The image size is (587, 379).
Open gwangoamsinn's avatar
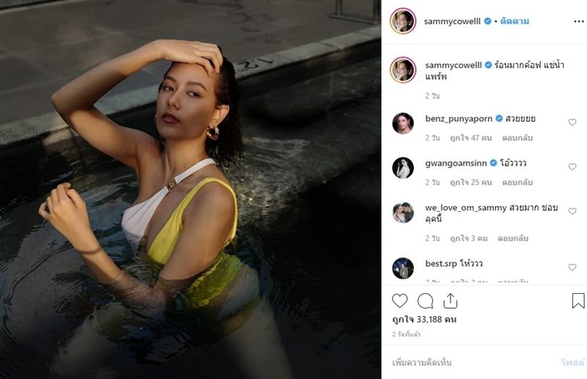point(403,168)
